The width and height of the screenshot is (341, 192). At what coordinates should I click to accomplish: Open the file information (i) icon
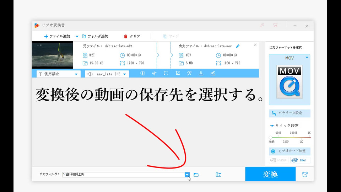pyautogui.click(x=142, y=73)
